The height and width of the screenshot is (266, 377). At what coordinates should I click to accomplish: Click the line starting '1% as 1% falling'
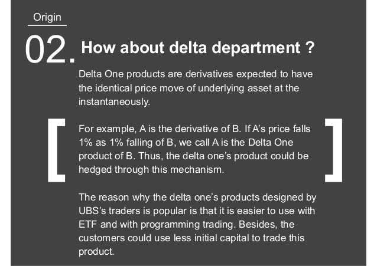[186, 142]
